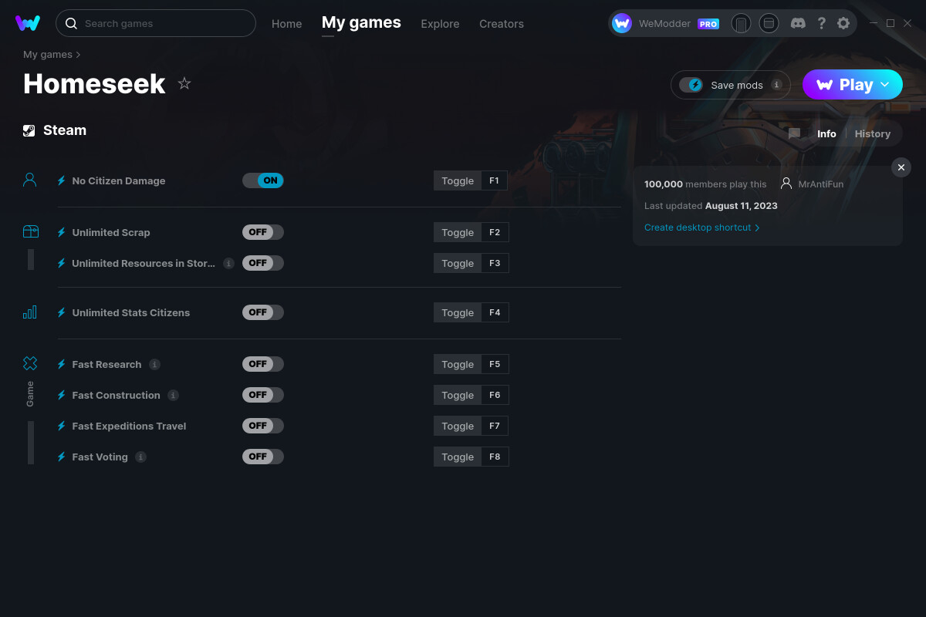Click the stats bar-chart category icon
Screen dimensions: 926x617
pyautogui.click(x=29, y=312)
